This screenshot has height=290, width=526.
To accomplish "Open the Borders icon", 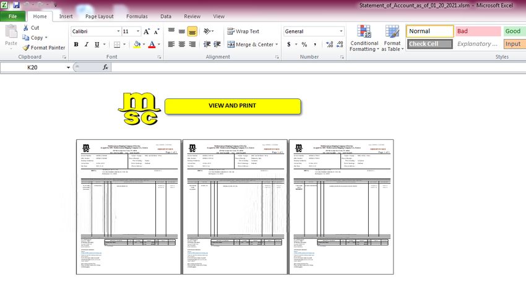I will click(117, 45).
